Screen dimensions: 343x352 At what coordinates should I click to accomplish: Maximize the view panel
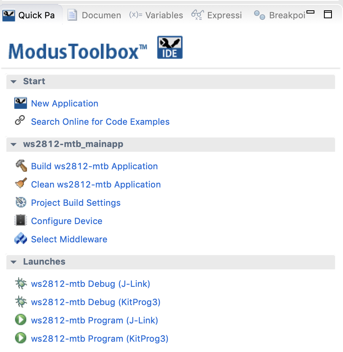(328, 14)
